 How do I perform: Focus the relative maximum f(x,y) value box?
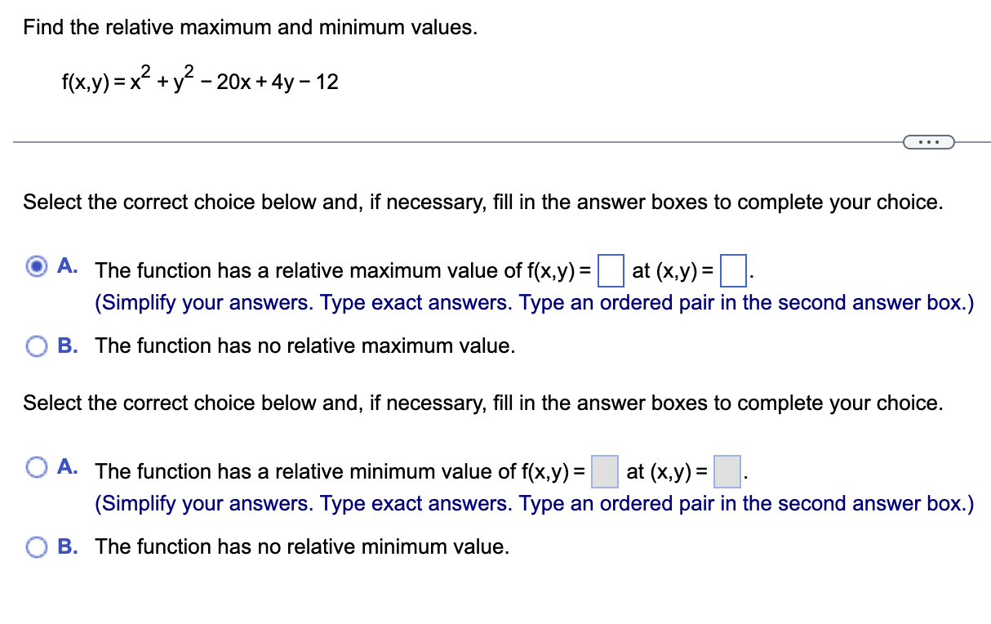[x=611, y=270]
